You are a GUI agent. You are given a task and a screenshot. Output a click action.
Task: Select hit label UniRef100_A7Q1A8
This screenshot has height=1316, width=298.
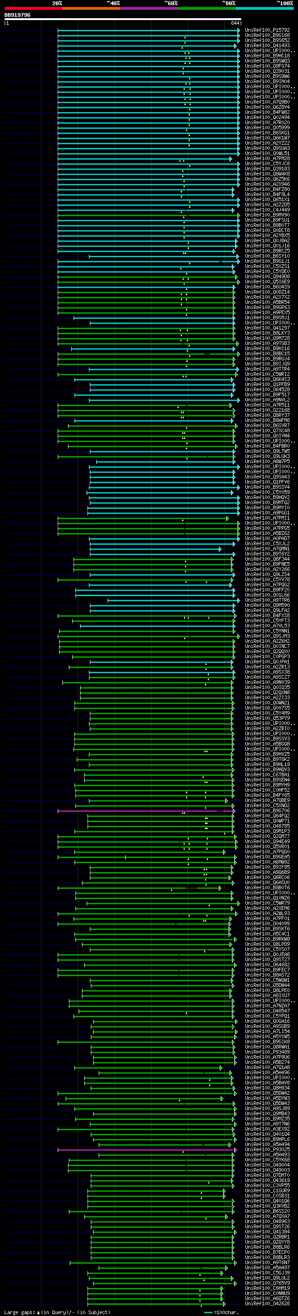(x=267, y=1067)
